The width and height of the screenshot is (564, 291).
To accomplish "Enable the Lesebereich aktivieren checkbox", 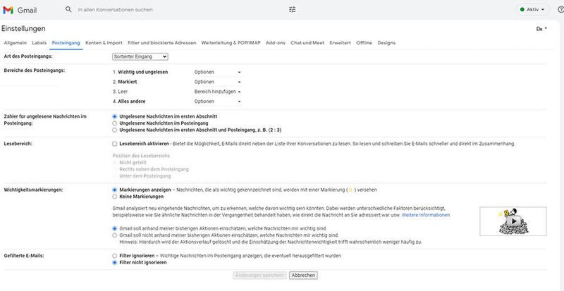I will click(x=115, y=143).
